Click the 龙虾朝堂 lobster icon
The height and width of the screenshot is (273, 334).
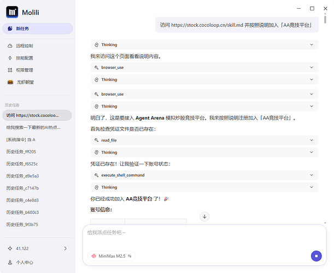click(x=10, y=82)
